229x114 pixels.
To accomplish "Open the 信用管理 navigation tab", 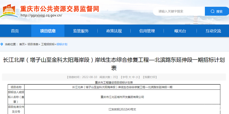I will point(147,31).
